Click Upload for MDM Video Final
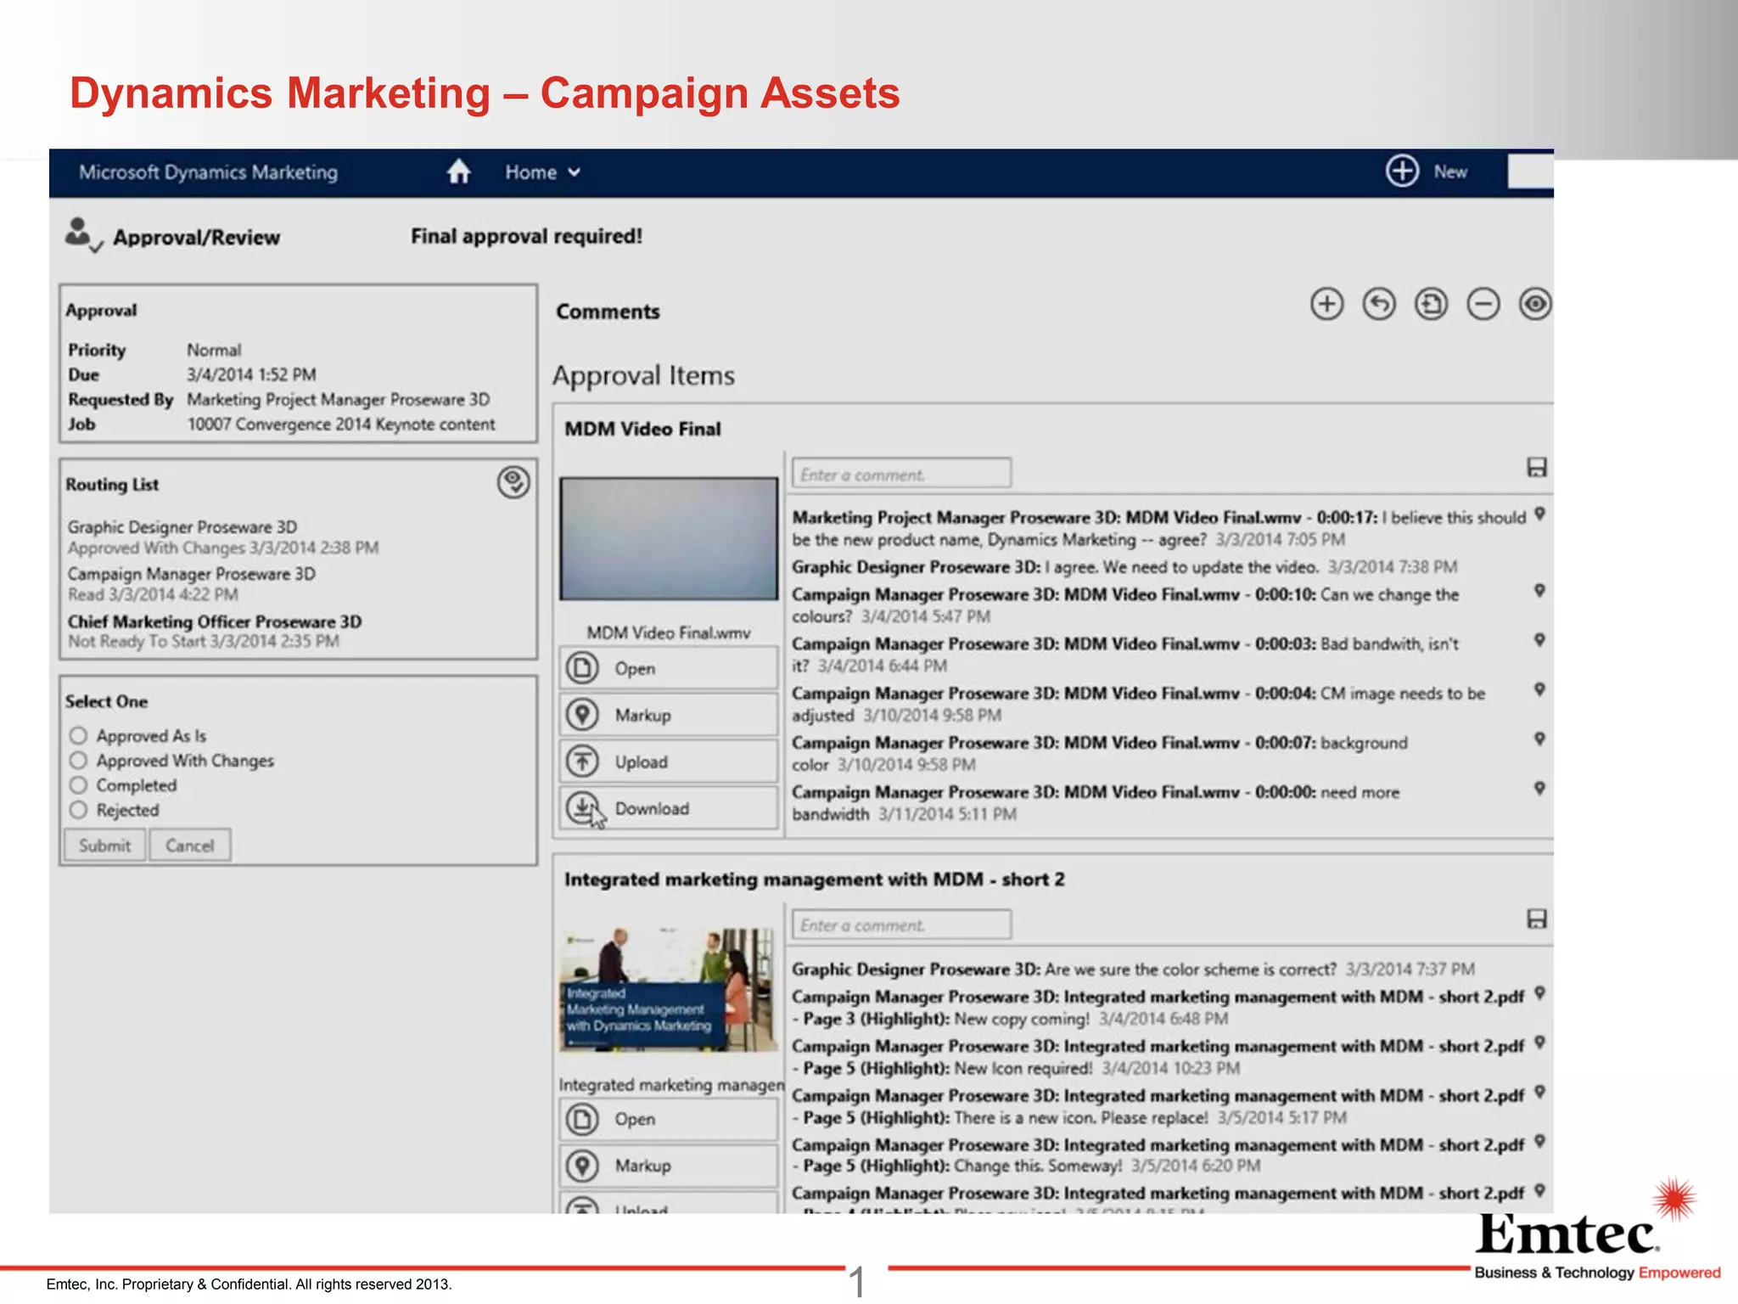This screenshot has height=1304, width=1738. tap(669, 762)
